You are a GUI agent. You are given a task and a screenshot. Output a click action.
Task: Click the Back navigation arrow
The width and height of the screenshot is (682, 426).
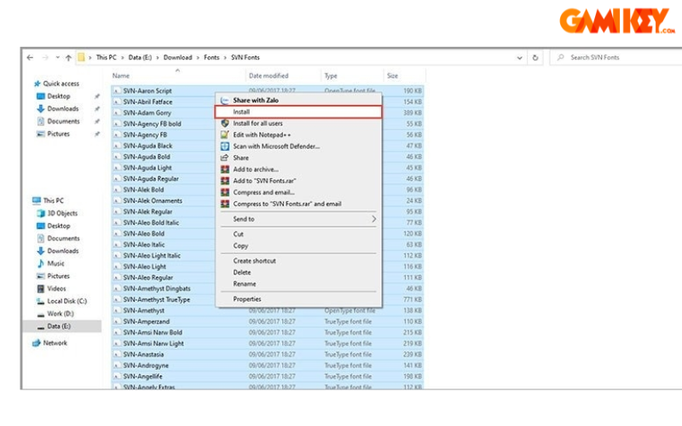coord(31,58)
